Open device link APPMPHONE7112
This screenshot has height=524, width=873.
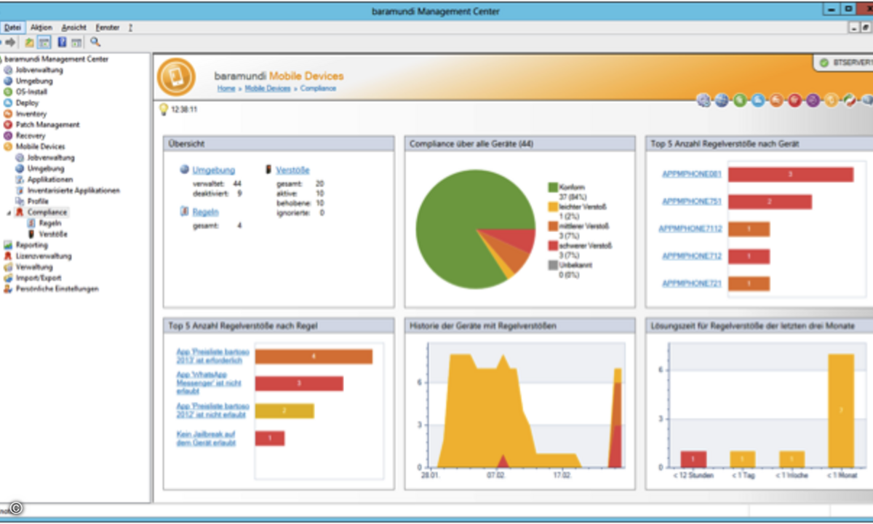[x=690, y=229]
